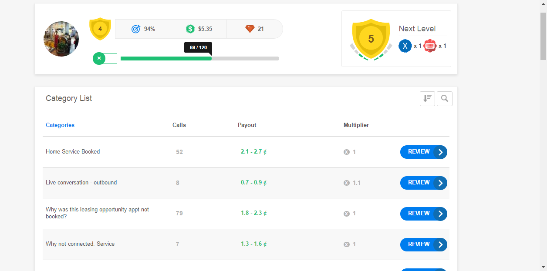Screen dimensions: 547x271
Task: Click the Multiplier column header
Action: (x=356, y=125)
